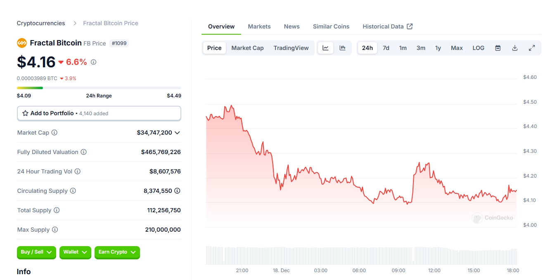
Task: Select the Max timeframe
Action: (456, 48)
